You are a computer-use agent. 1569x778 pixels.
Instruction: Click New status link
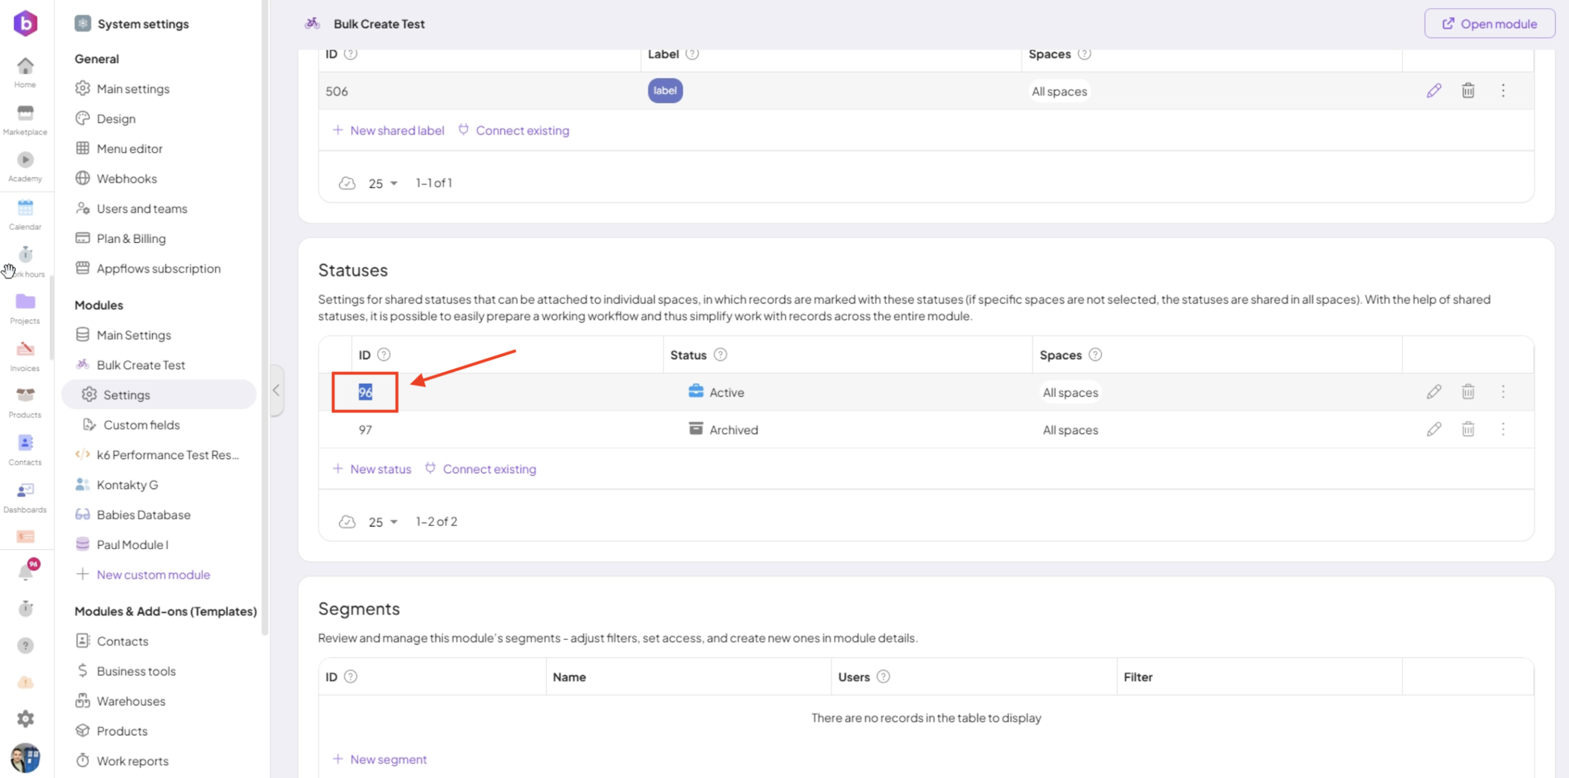[x=380, y=469]
